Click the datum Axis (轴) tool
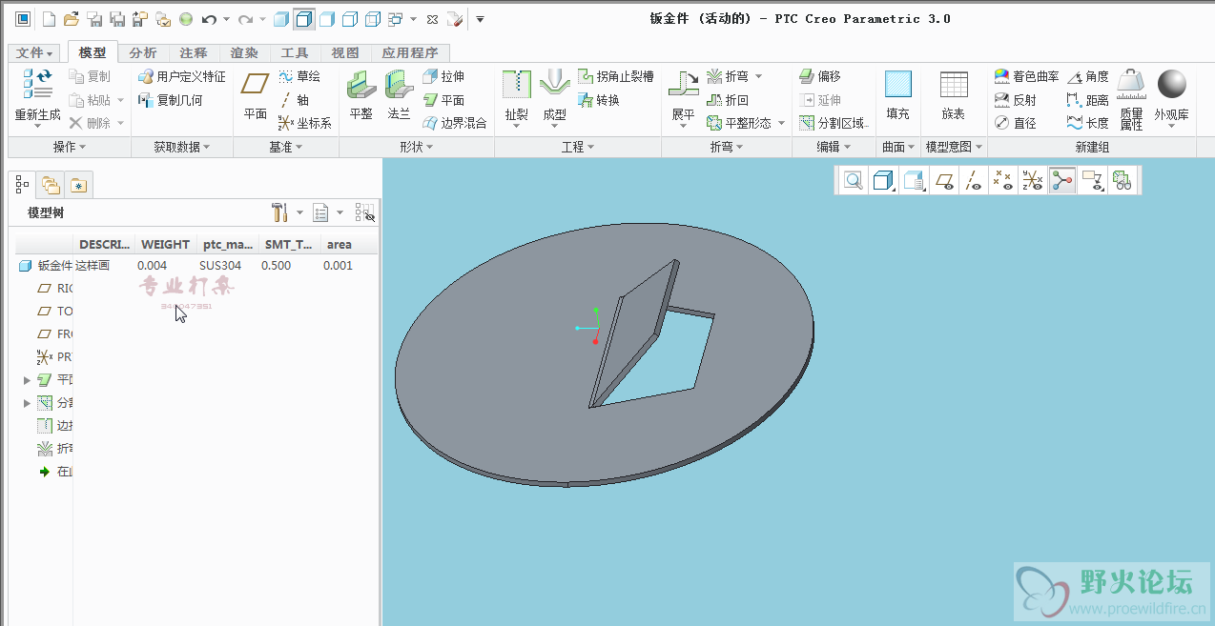 294,99
